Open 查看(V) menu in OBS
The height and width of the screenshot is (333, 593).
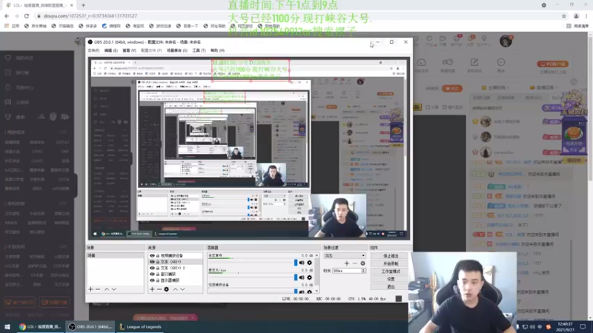[x=129, y=50]
